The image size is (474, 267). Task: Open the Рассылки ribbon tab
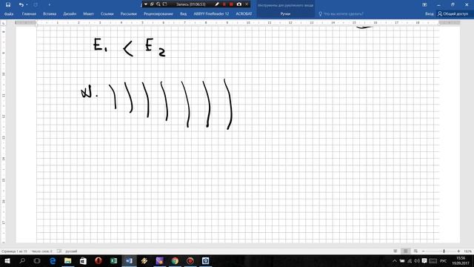(128, 14)
